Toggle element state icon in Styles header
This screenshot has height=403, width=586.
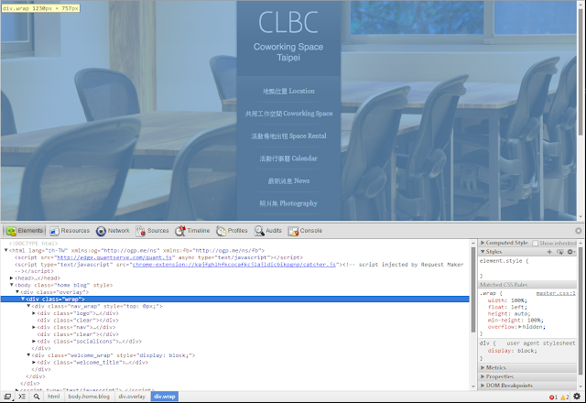pyautogui.click(x=559, y=252)
